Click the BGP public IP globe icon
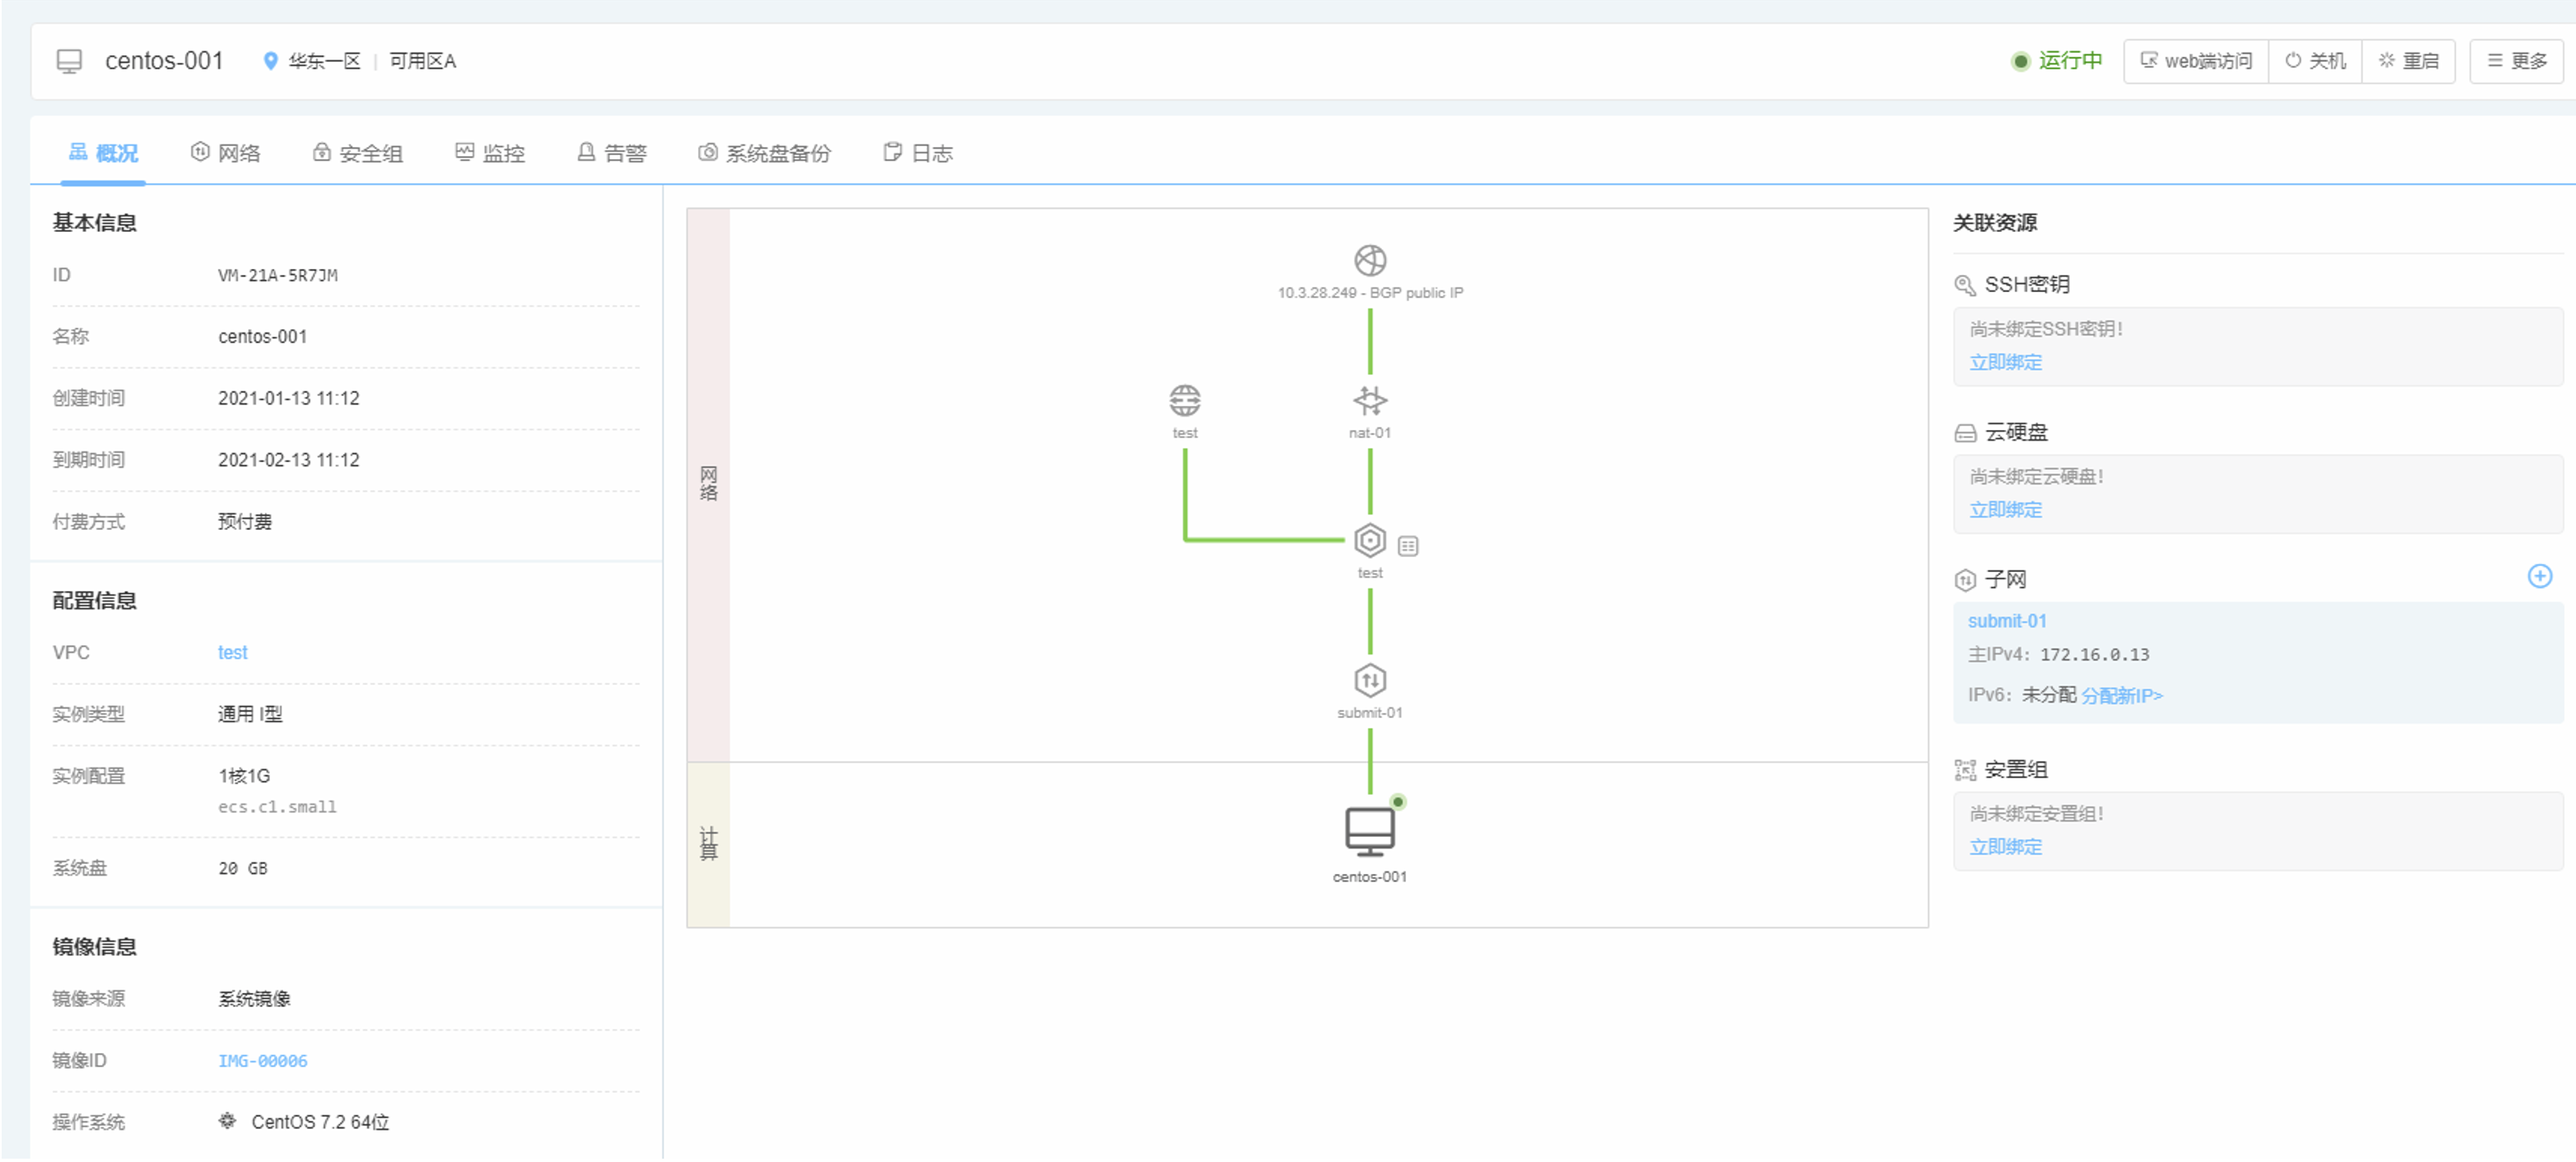 tap(1369, 260)
